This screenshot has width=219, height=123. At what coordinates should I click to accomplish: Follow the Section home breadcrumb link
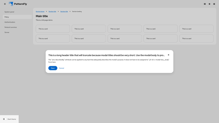point(40,11)
